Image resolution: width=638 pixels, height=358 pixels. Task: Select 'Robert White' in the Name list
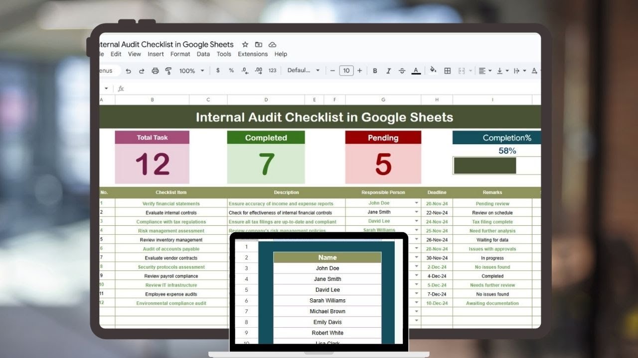[x=327, y=333]
